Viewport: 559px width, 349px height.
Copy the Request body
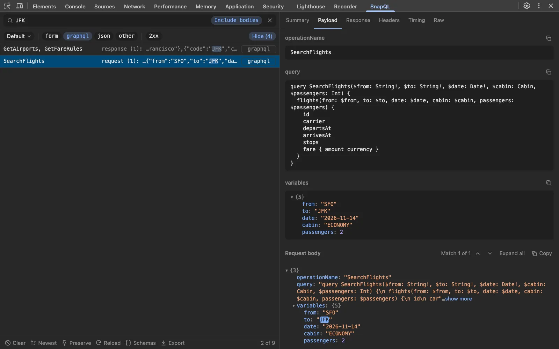pyautogui.click(x=542, y=253)
